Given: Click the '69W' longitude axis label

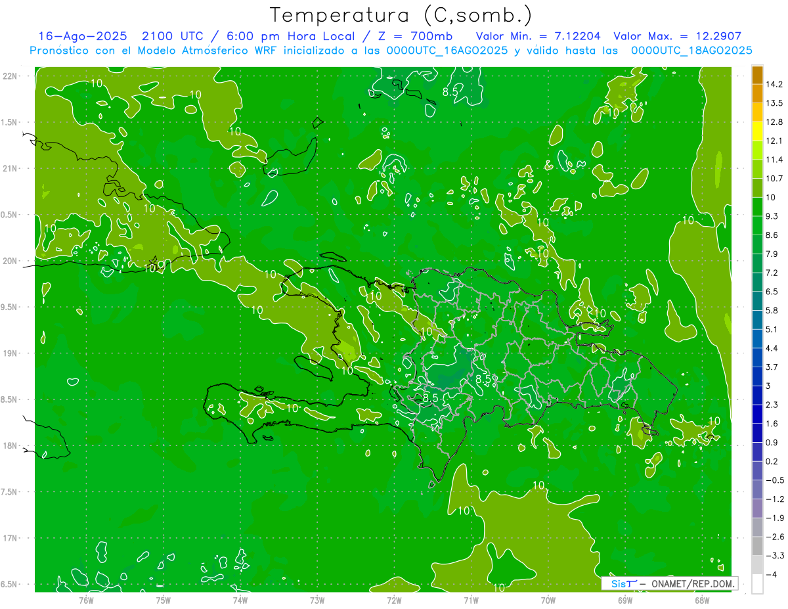Looking at the screenshot, I should click(625, 600).
